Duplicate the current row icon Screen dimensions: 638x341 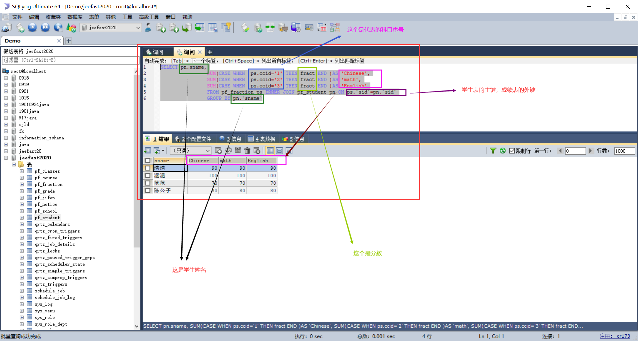pyautogui.click(x=228, y=151)
